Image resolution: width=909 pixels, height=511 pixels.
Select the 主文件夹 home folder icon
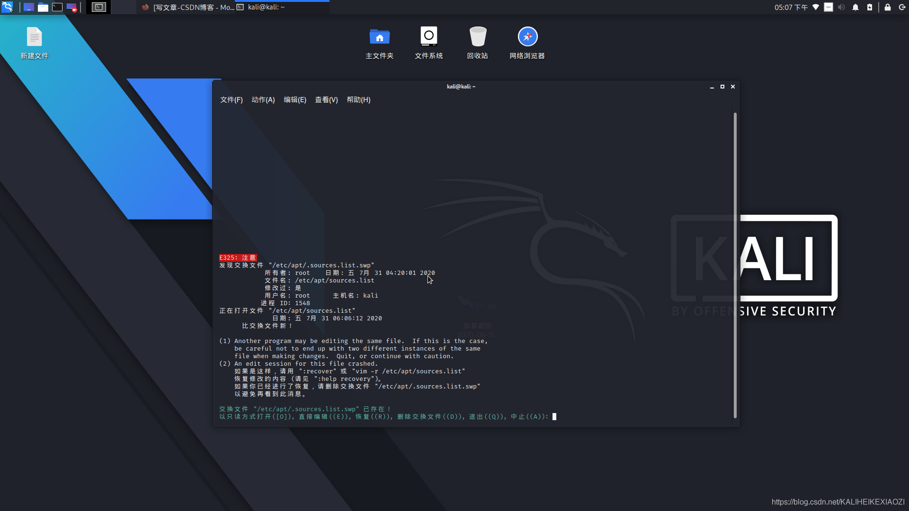point(379,43)
